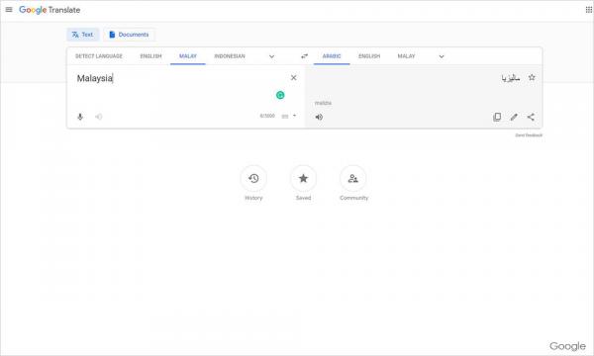This screenshot has height=356, width=594.
Task: Select English as target language
Action: tap(369, 56)
